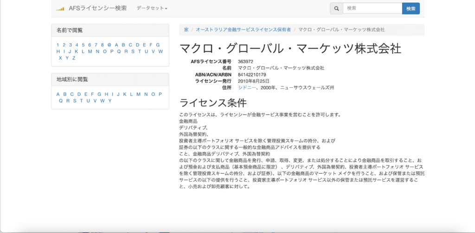
Task: Open オーストラリア金融サービスライセンス保有者 breadcrumb
Action: point(243,30)
